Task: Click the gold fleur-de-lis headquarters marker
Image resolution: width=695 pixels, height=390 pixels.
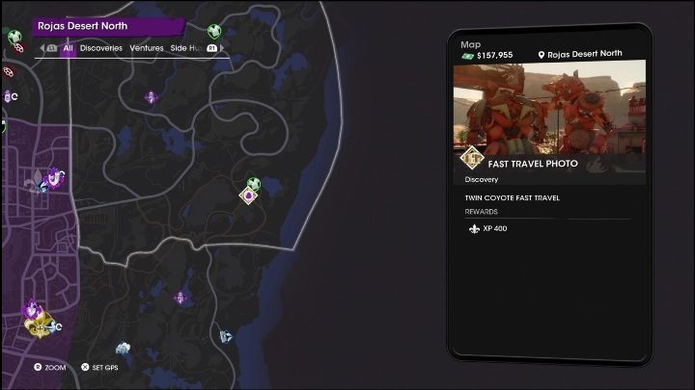Action: pyautogui.click(x=39, y=325)
